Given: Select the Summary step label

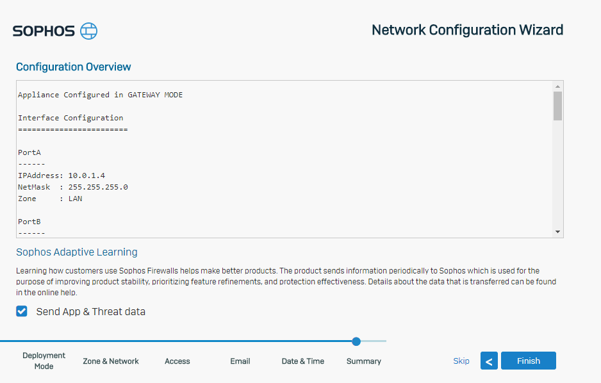Looking at the screenshot, I should click(364, 361).
